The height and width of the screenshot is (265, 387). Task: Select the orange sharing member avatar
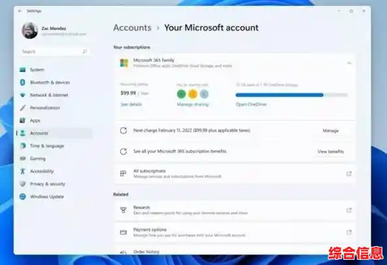193,94
